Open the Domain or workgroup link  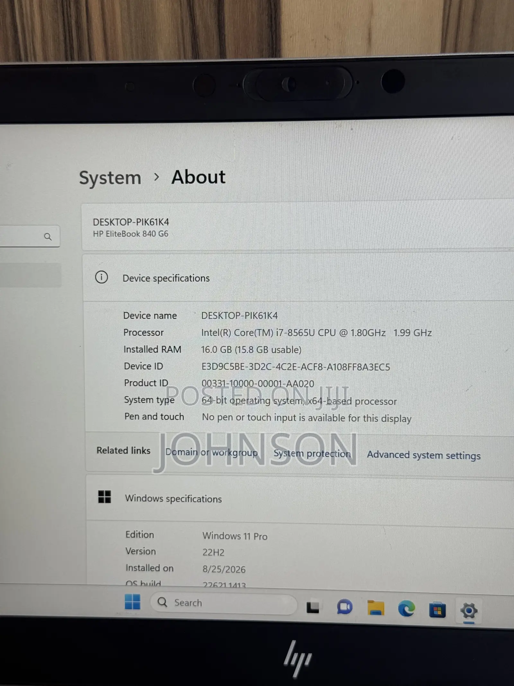tap(211, 452)
